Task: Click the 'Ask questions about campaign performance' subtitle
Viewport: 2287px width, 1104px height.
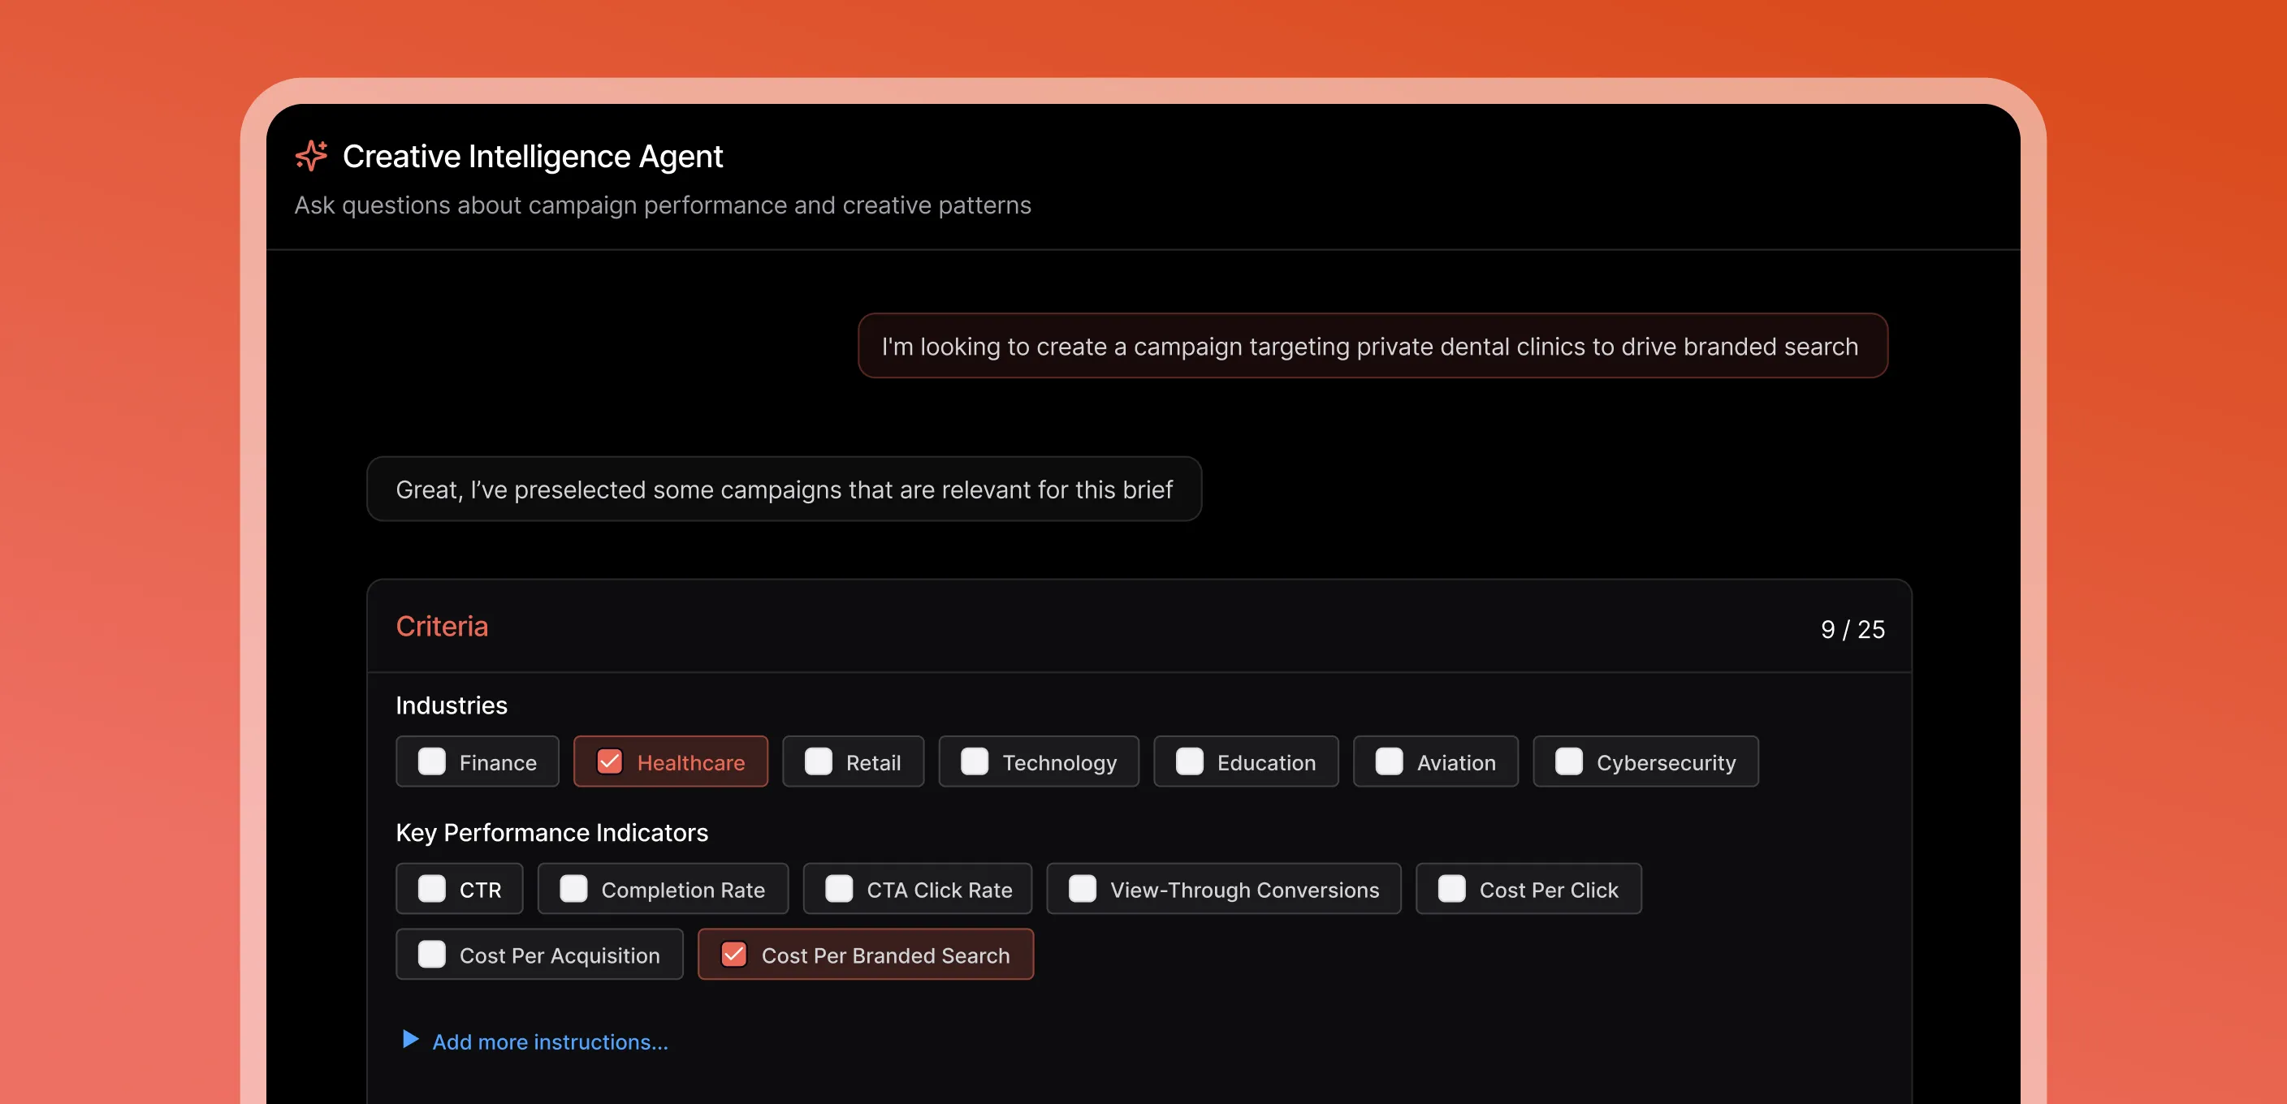Action: (x=663, y=205)
